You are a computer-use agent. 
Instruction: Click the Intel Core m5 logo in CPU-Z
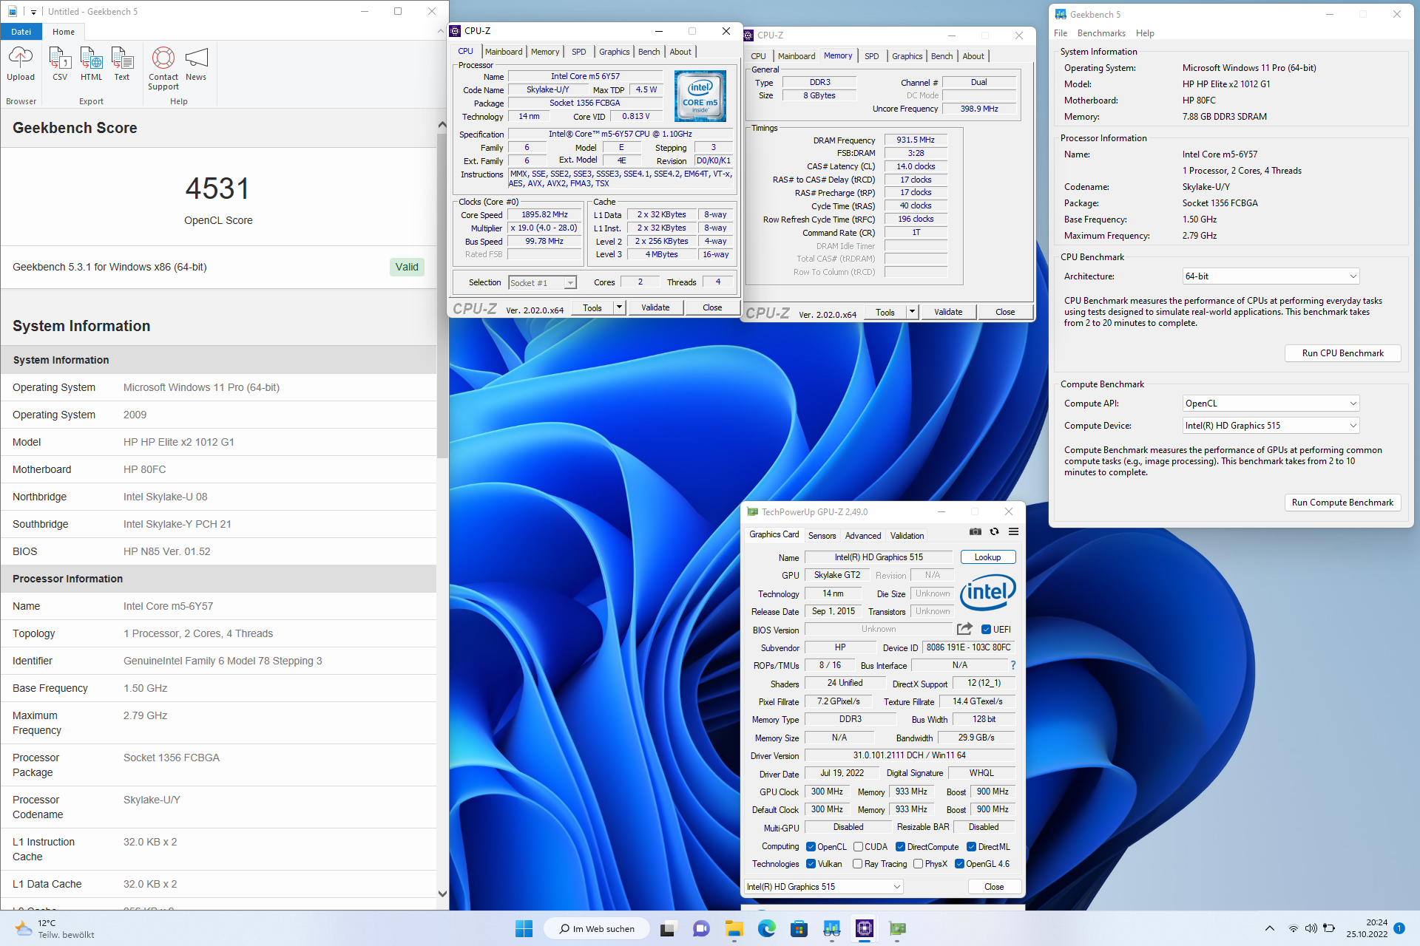[x=700, y=96]
